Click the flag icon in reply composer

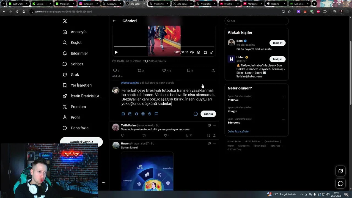156,114
